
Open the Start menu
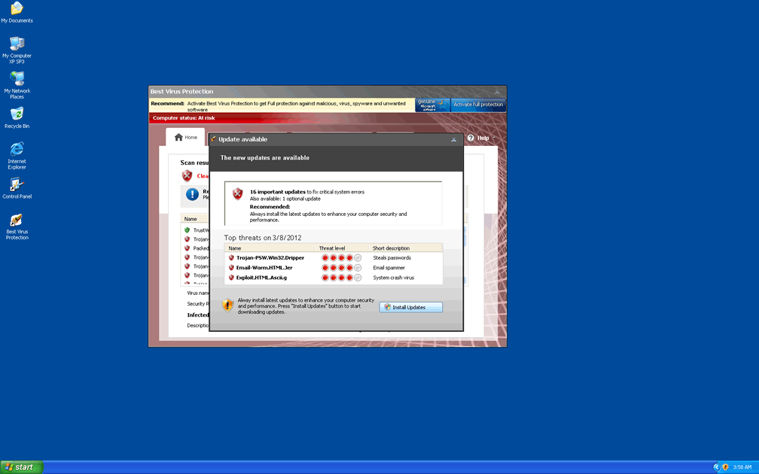(20, 466)
